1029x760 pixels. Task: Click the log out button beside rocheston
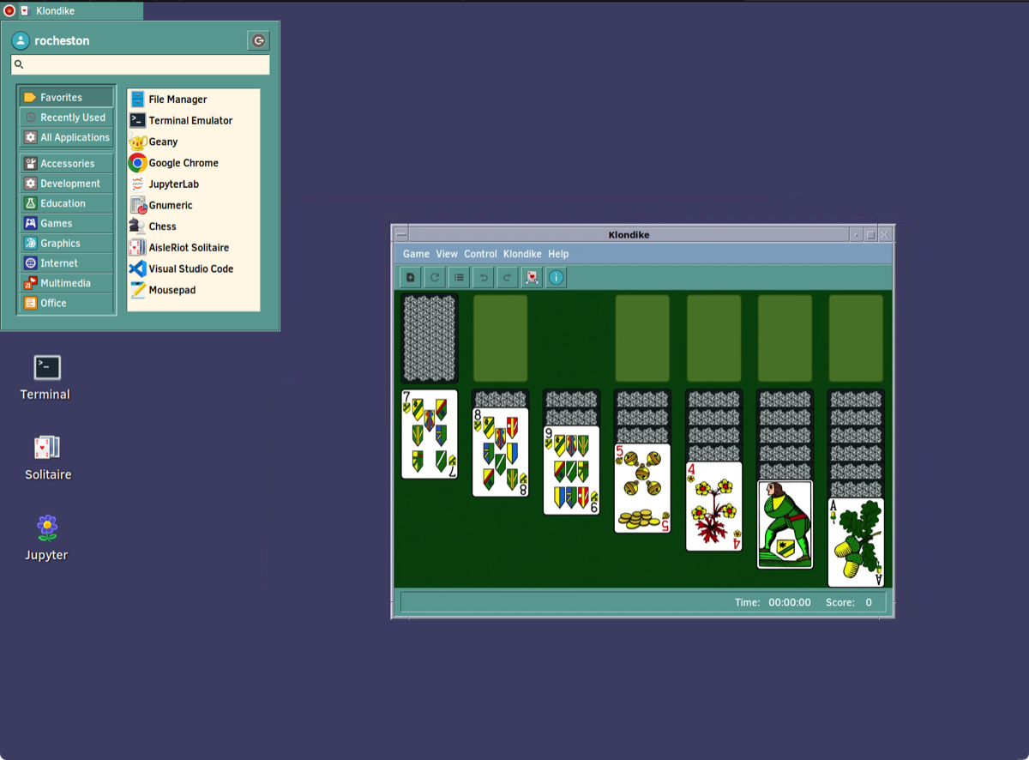coord(258,40)
